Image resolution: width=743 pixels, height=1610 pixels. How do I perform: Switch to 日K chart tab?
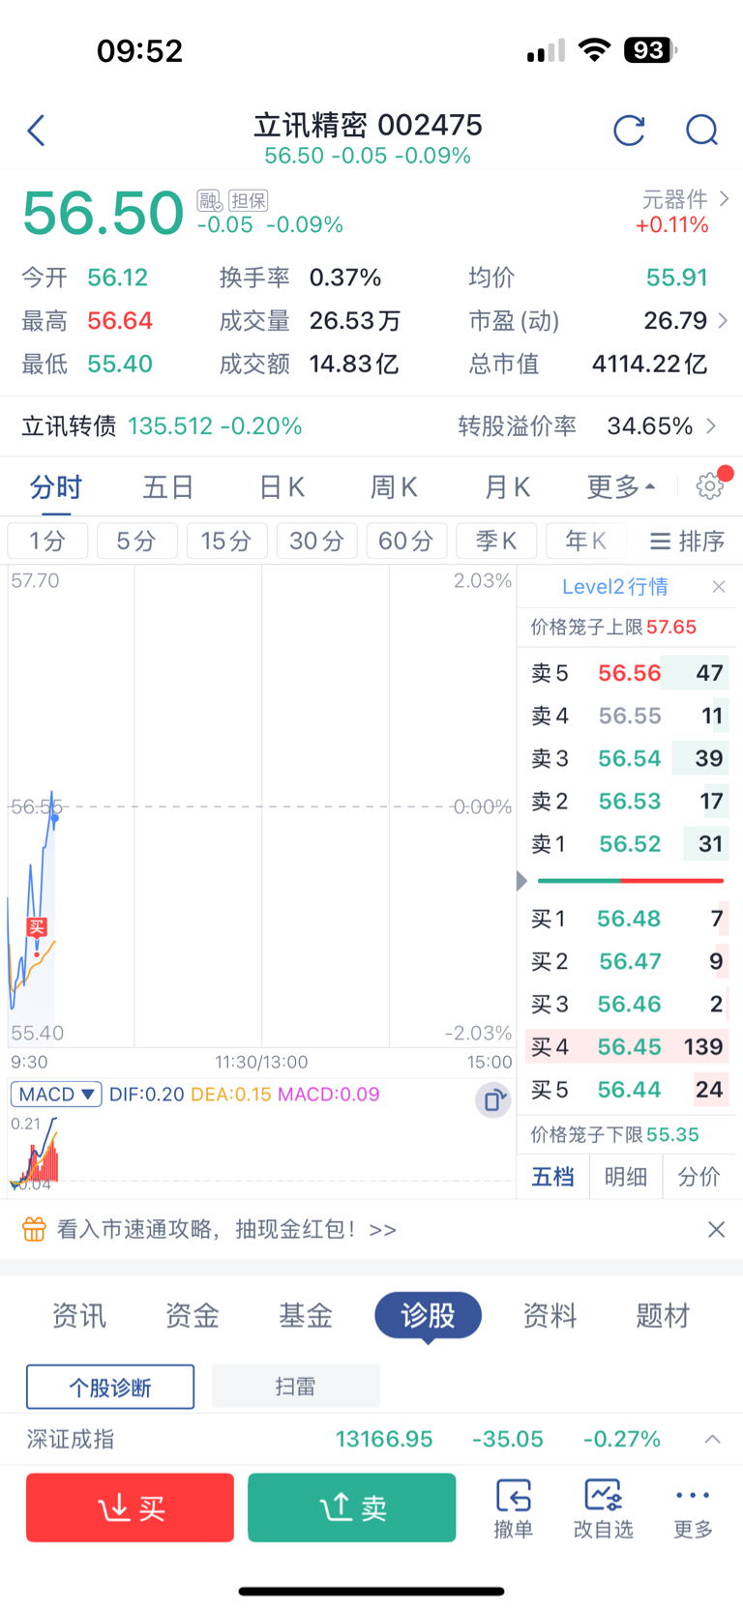282,486
